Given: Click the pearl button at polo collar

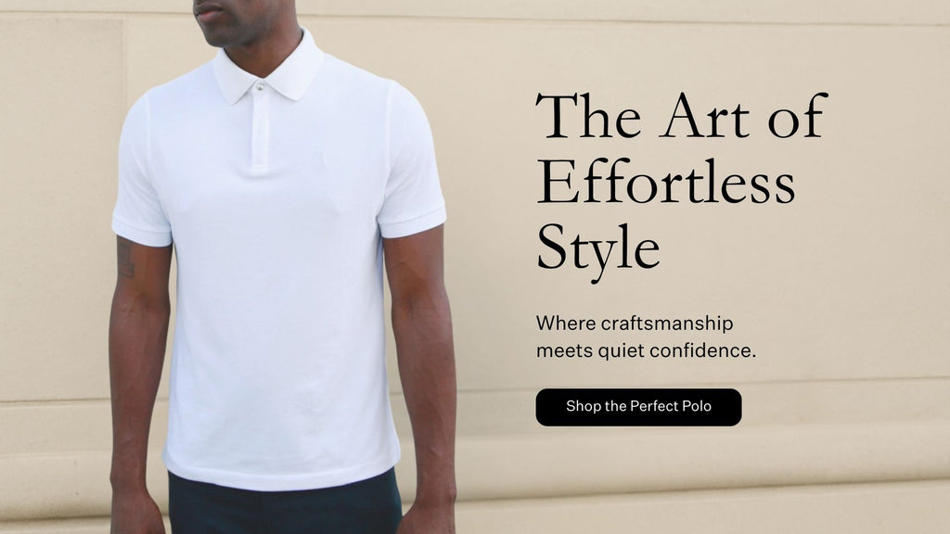Looking at the screenshot, I should (x=260, y=88).
